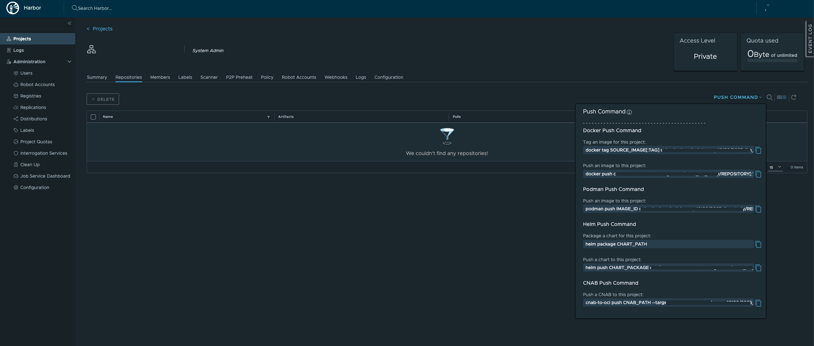
Task: Copy the helm push command
Action: point(758,268)
